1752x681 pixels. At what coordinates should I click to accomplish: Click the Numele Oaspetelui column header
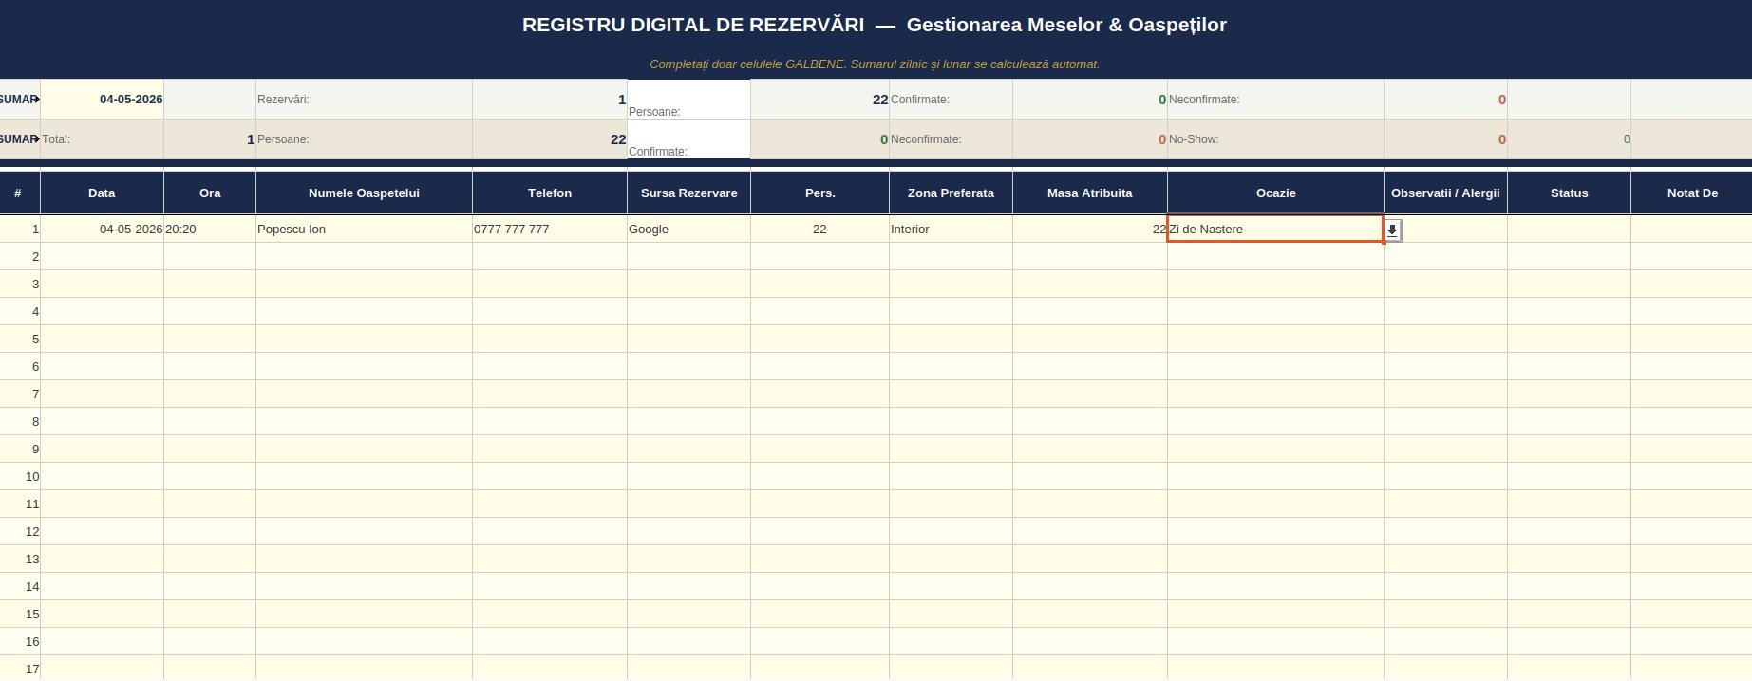tap(364, 193)
